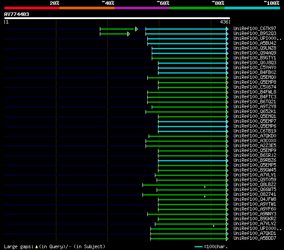The image size is (284, 250).
Task: Click the arrowhead ending first C6TK97 green segment
Action: click(x=137, y=29)
